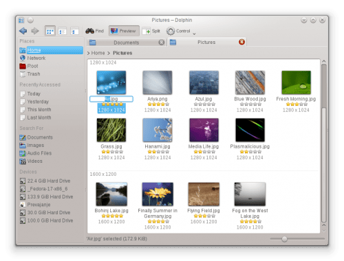Screen dimensions: 344x261
Task: Click Home in the breadcrumb path
Action: point(98,53)
